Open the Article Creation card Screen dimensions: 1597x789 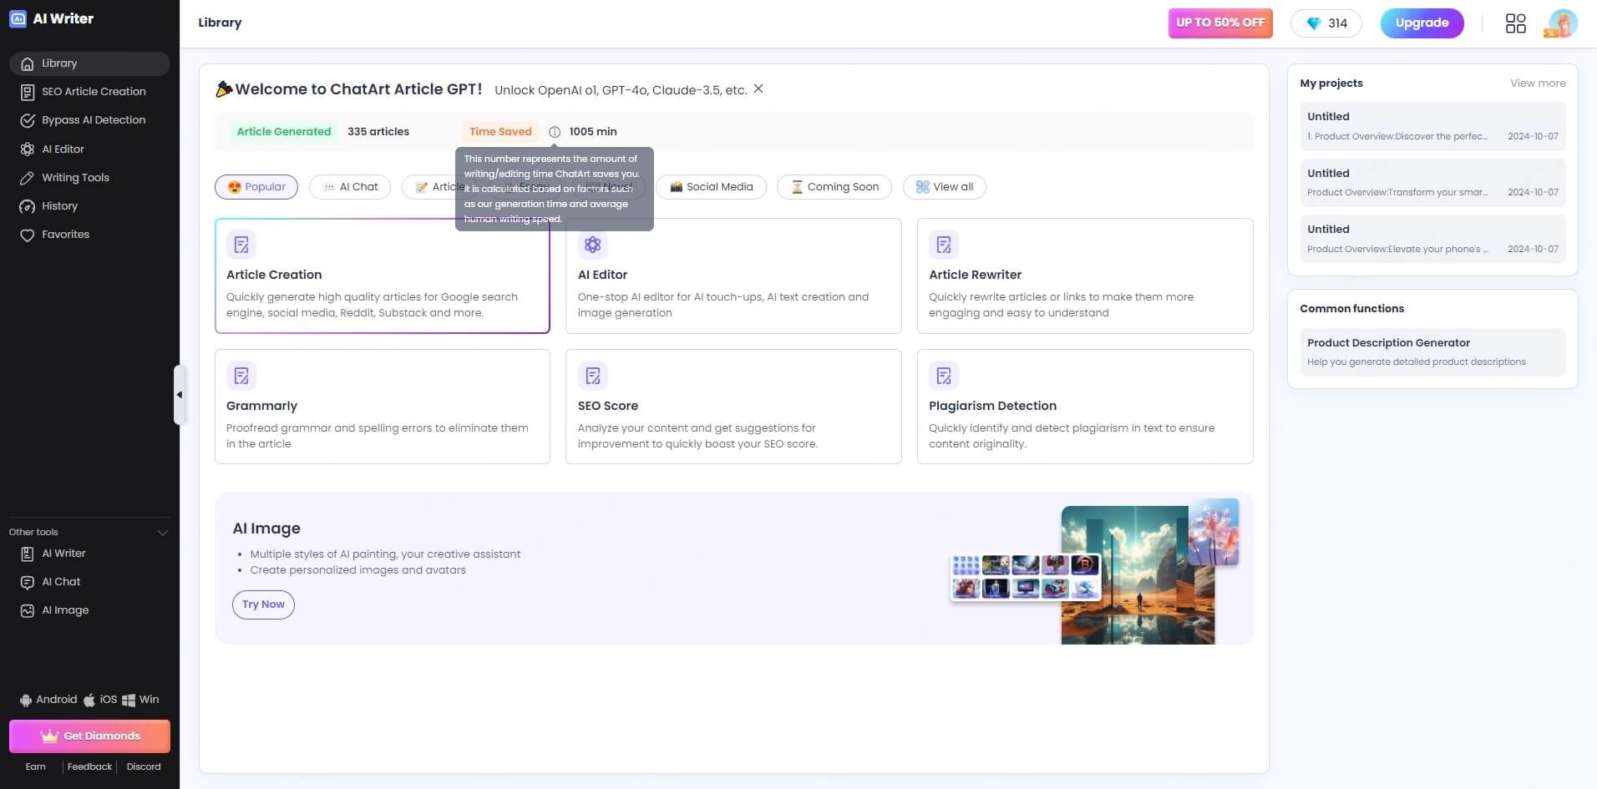pos(382,276)
